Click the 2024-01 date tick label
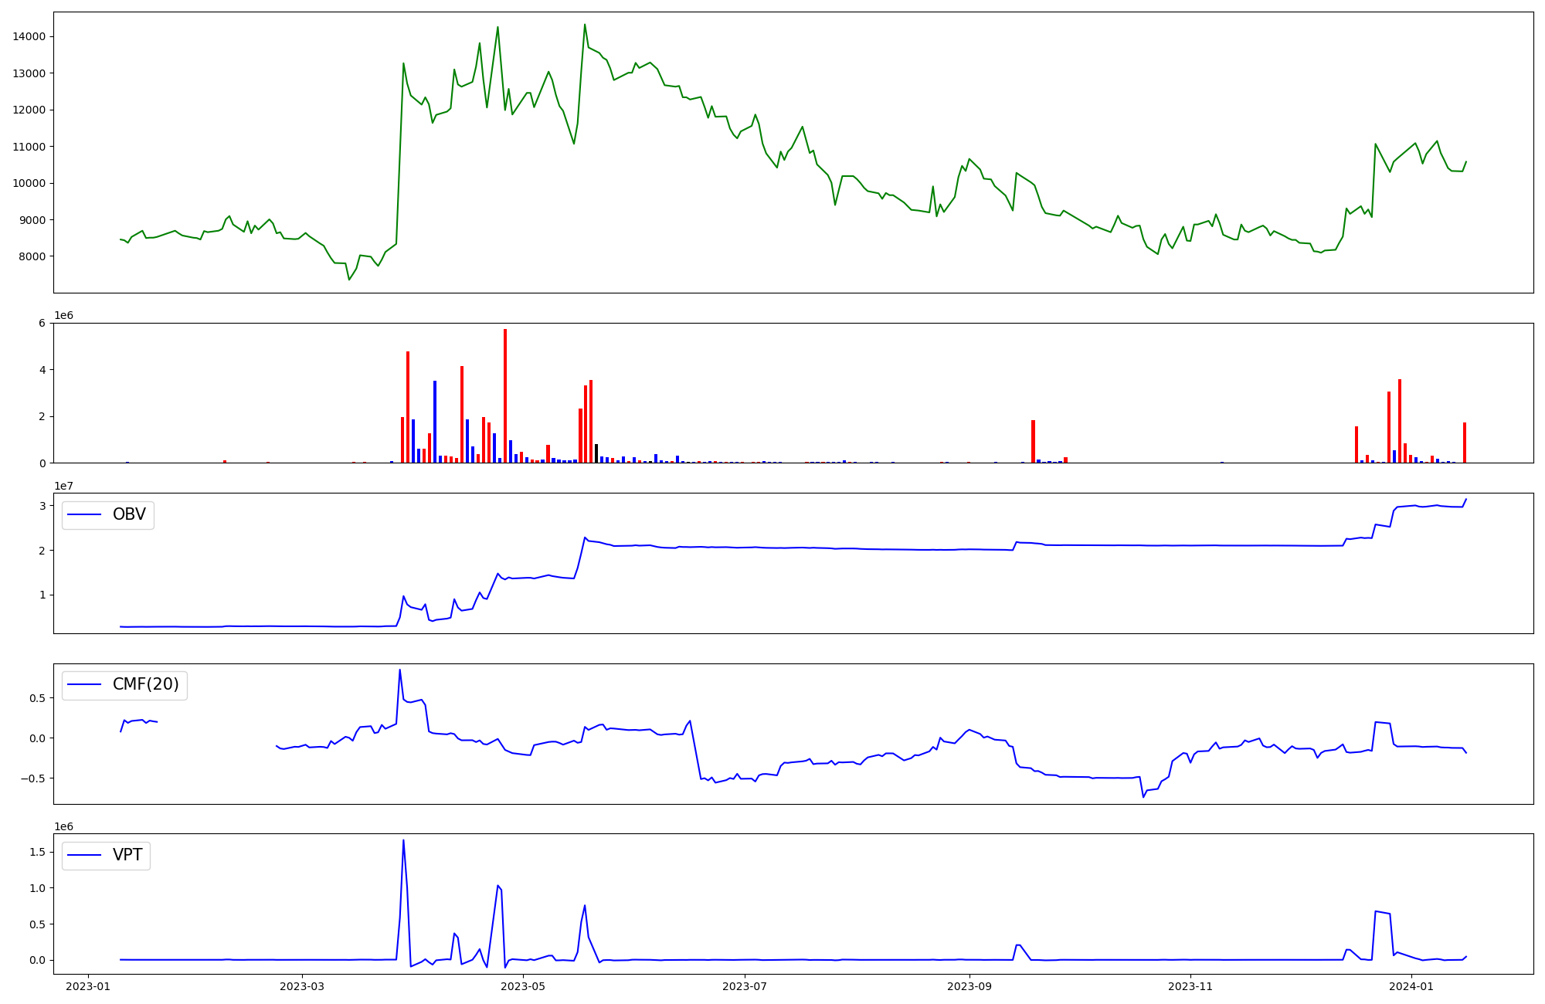1545x1004 pixels. click(1411, 986)
